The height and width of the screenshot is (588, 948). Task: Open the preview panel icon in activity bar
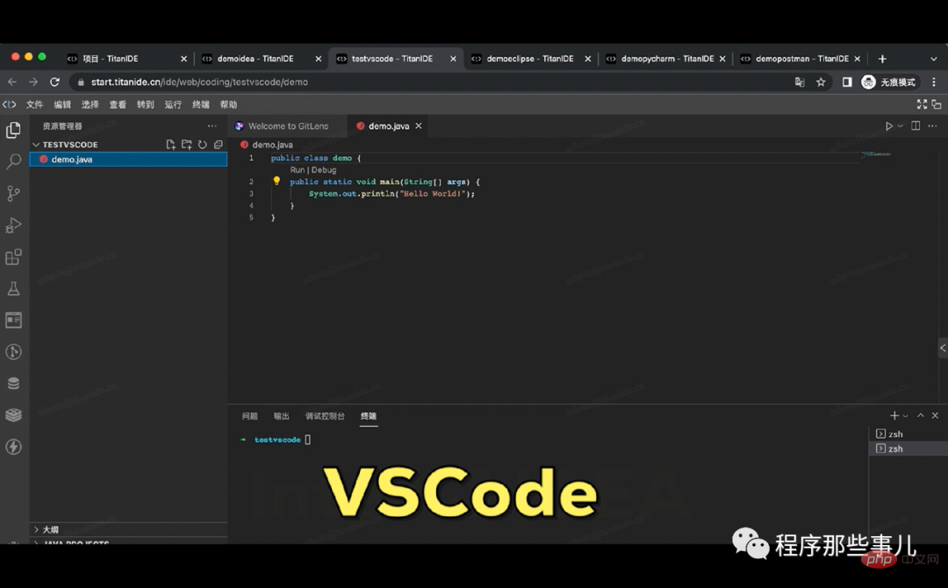point(13,319)
